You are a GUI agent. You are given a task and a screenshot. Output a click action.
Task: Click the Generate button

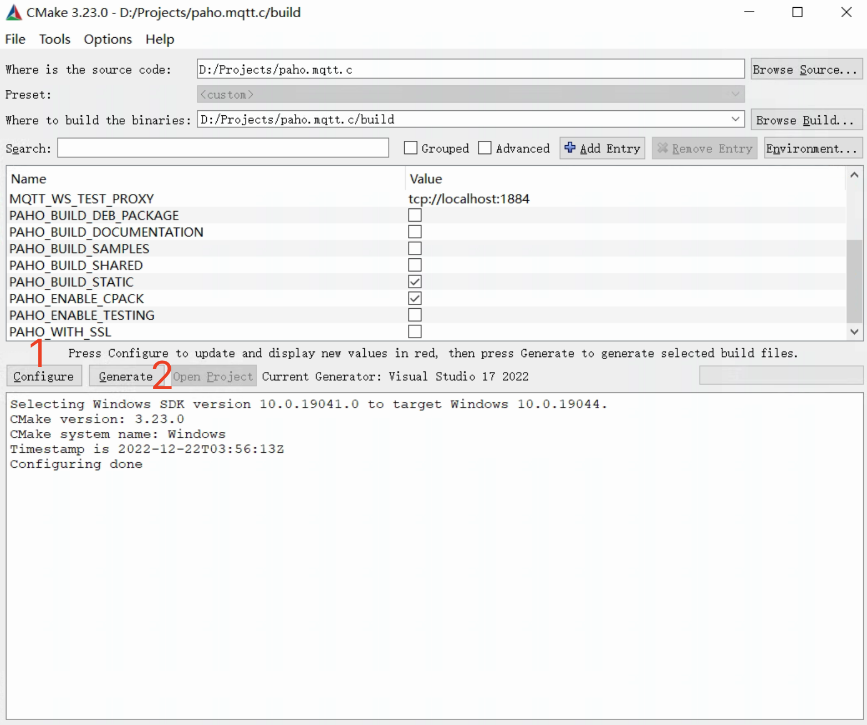[126, 376]
